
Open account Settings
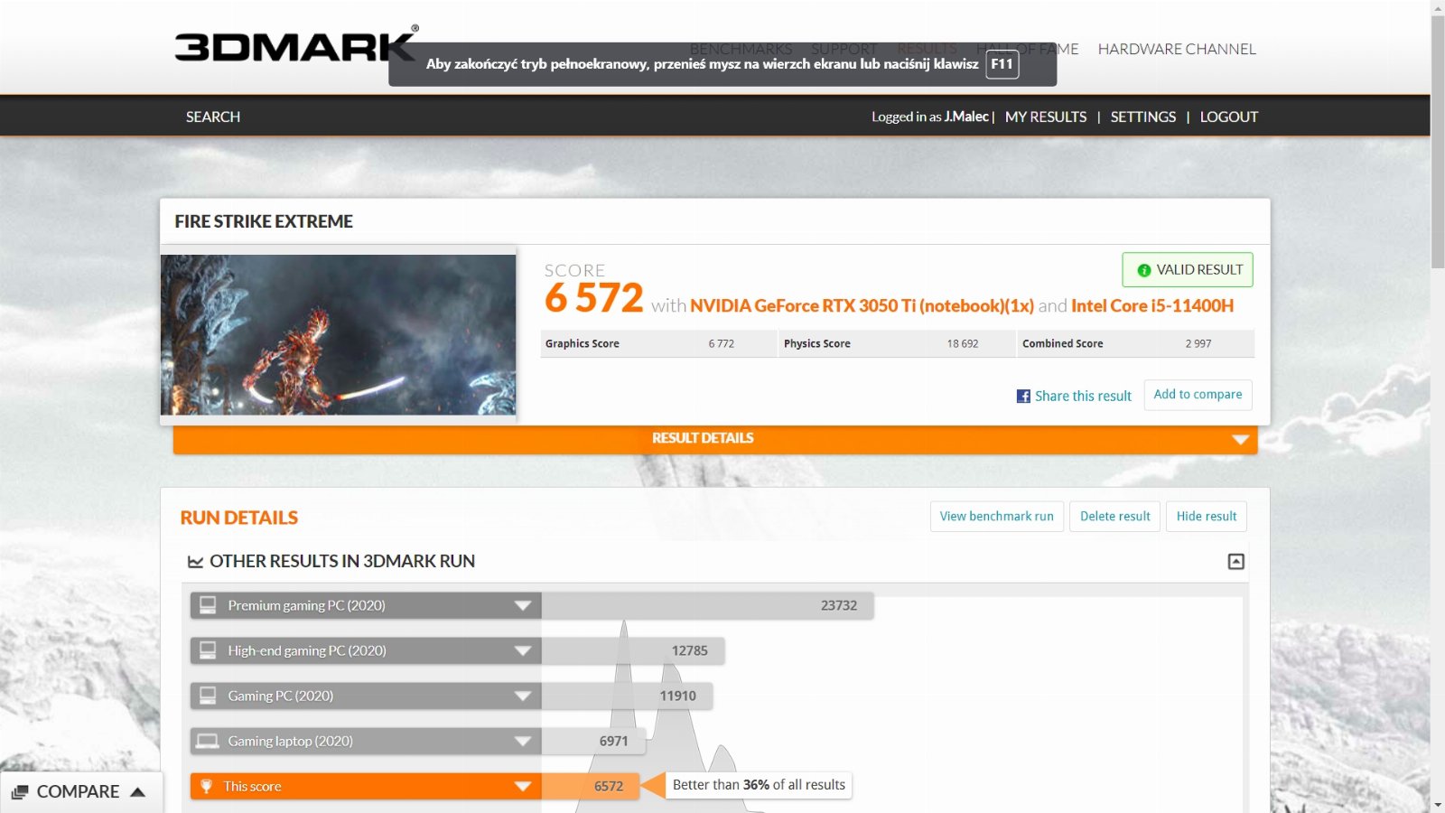coord(1143,117)
